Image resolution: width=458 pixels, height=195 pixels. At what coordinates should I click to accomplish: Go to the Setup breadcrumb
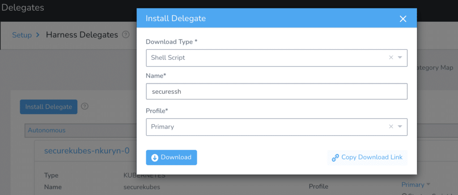click(22, 35)
